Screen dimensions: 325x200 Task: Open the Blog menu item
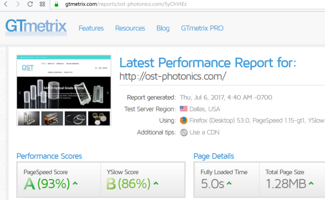pos(163,28)
